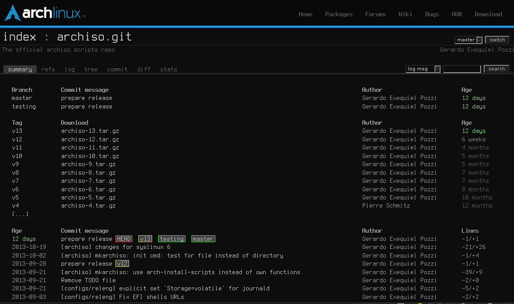The height and width of the screenshot is (304, 514).
Task: Open the diff tab
Action: click(144, 69)
